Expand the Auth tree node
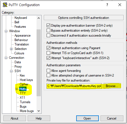This screenshot has height=124, width=127. click(x=16, y=89)
